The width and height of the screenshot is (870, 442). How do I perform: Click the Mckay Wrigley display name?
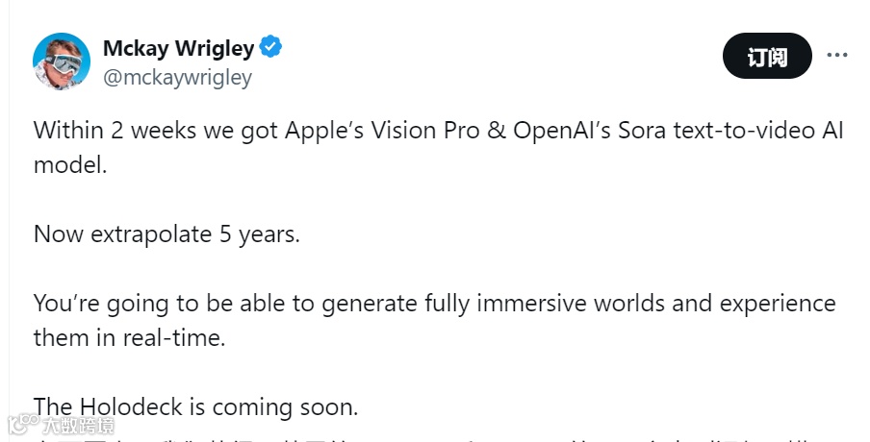(x=178, y=47)
